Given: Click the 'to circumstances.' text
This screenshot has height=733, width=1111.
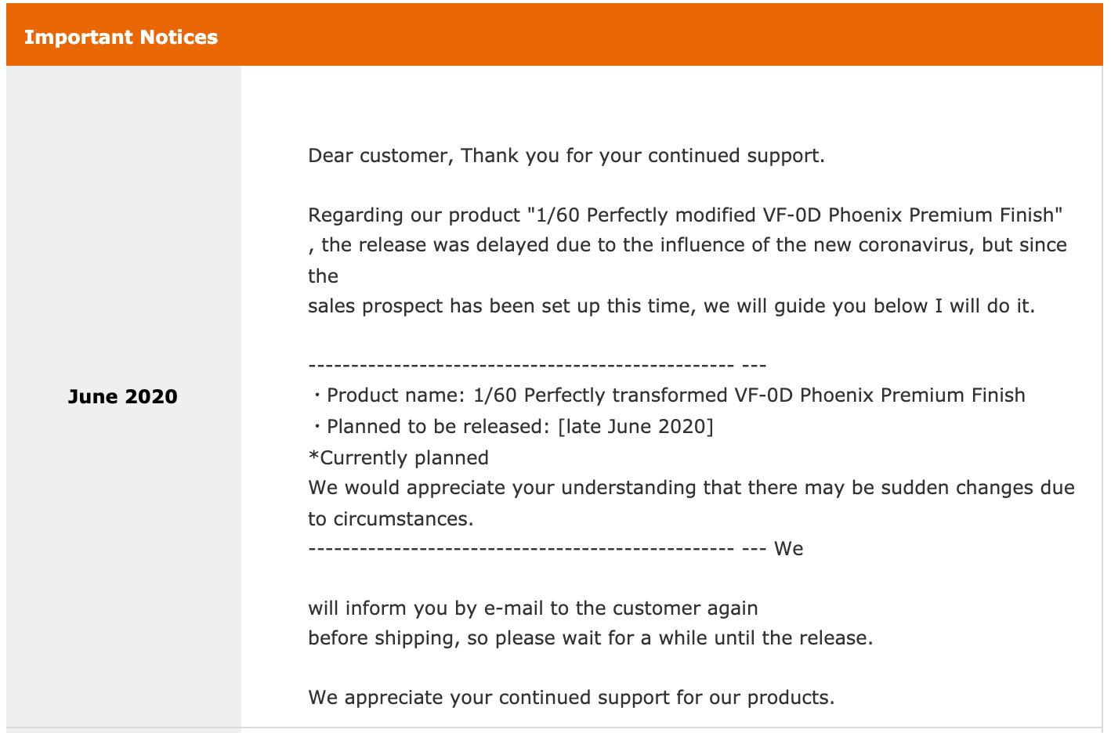Looking at the screenshot, I should point(391,518).
